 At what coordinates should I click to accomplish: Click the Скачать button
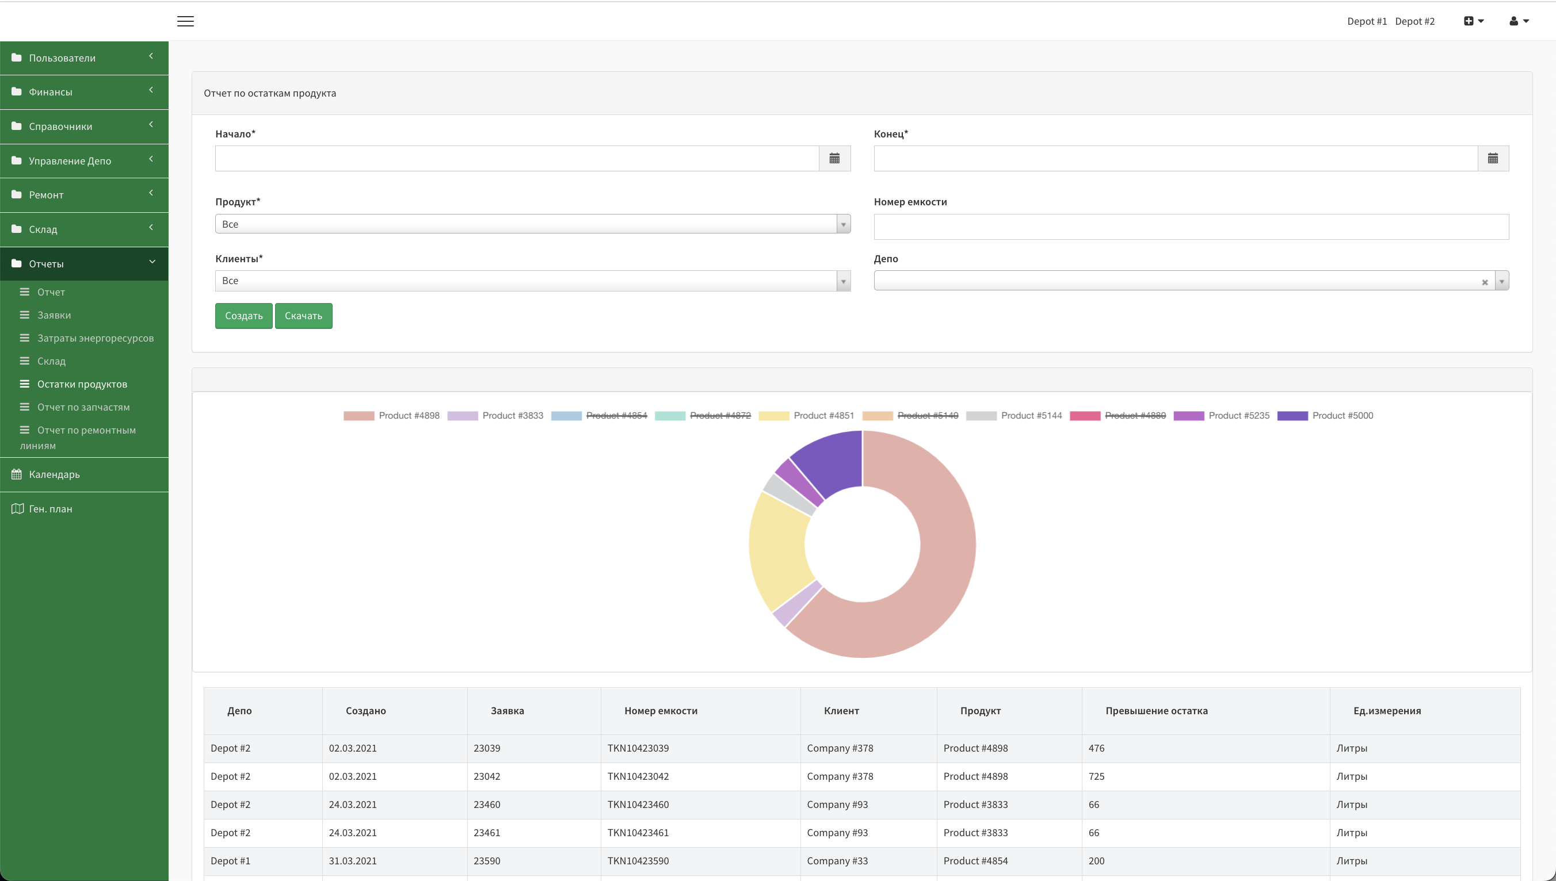tap(303, 316)
